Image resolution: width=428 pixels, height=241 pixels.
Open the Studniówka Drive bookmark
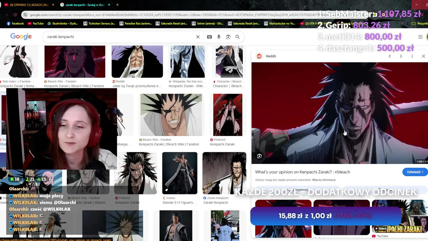63,23
